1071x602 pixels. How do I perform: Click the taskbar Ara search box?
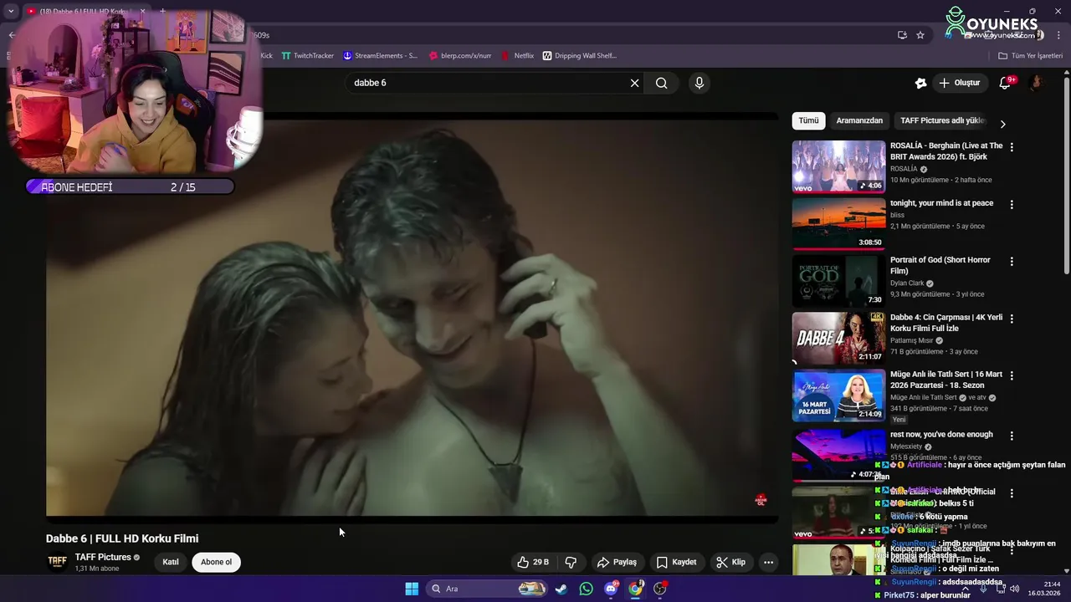(x=487, y=589)
